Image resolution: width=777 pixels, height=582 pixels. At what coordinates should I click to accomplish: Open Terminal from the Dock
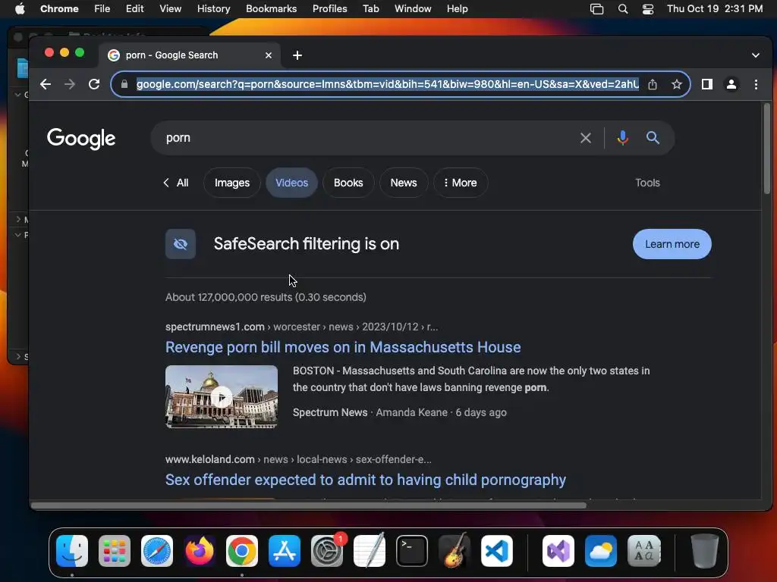(x=412, y=551)
